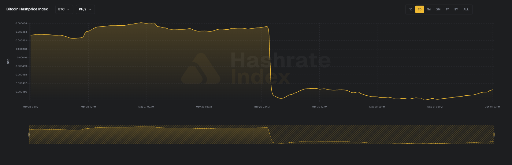This screenshot has height=165, width=512.
Task: Click the May 25 03PM axis label
Action: (x=31, y=107)
